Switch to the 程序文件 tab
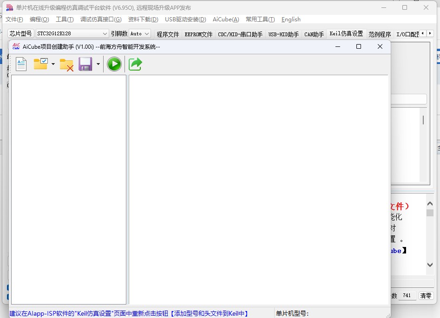Image resolution: width=440 pixels, height=318 pixels. (x=168, y=34)
